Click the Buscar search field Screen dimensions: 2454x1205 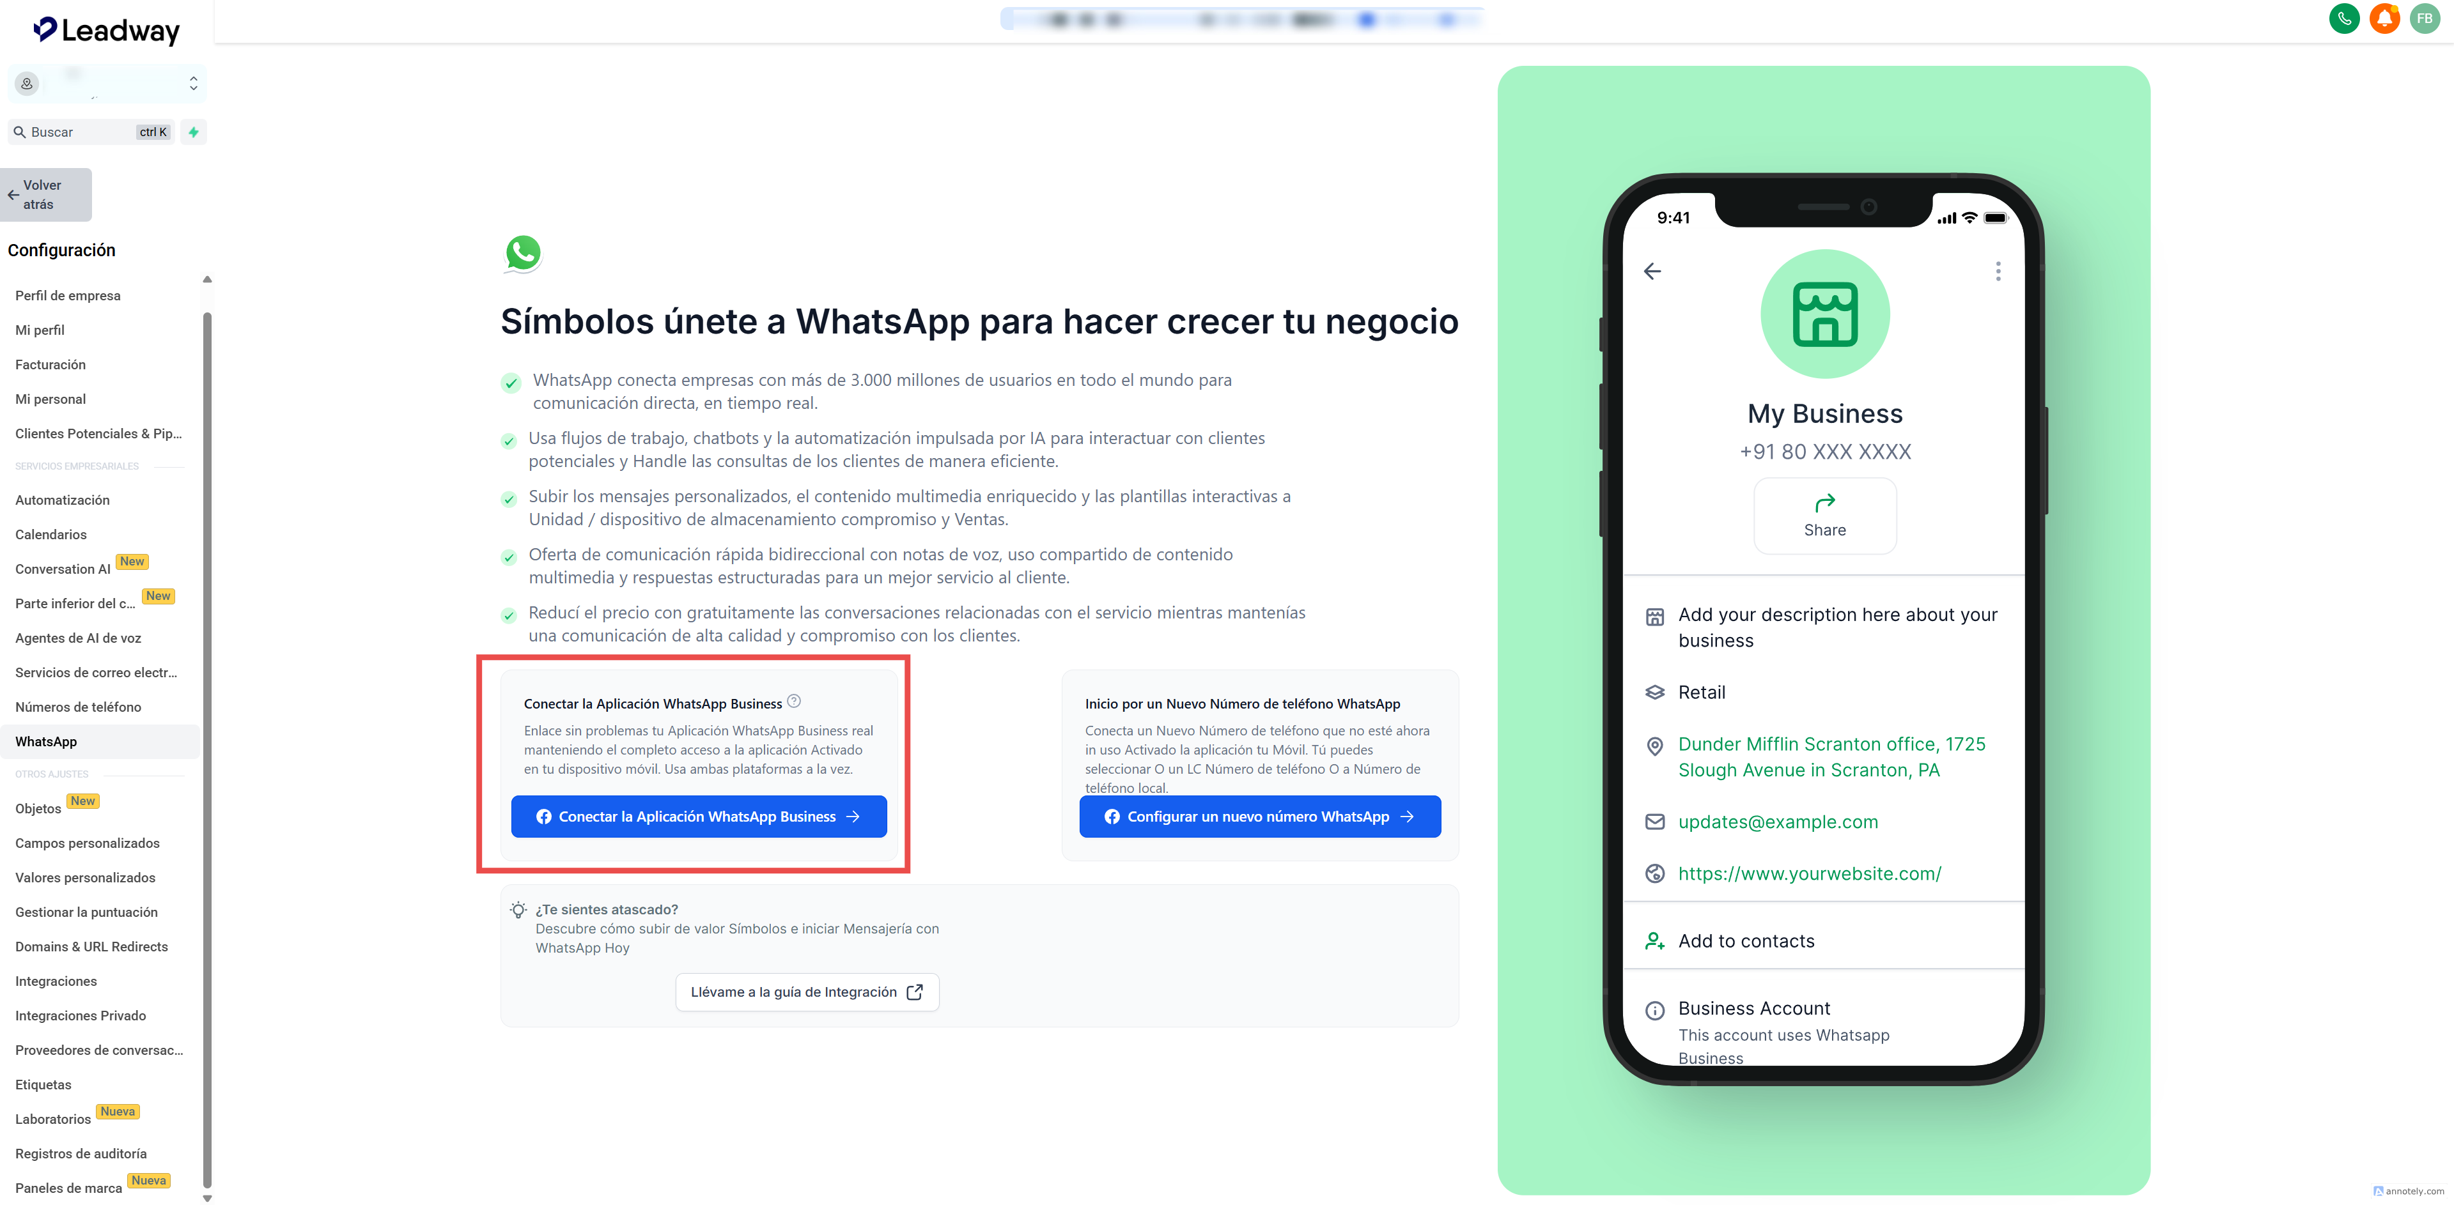coord(91,132)
